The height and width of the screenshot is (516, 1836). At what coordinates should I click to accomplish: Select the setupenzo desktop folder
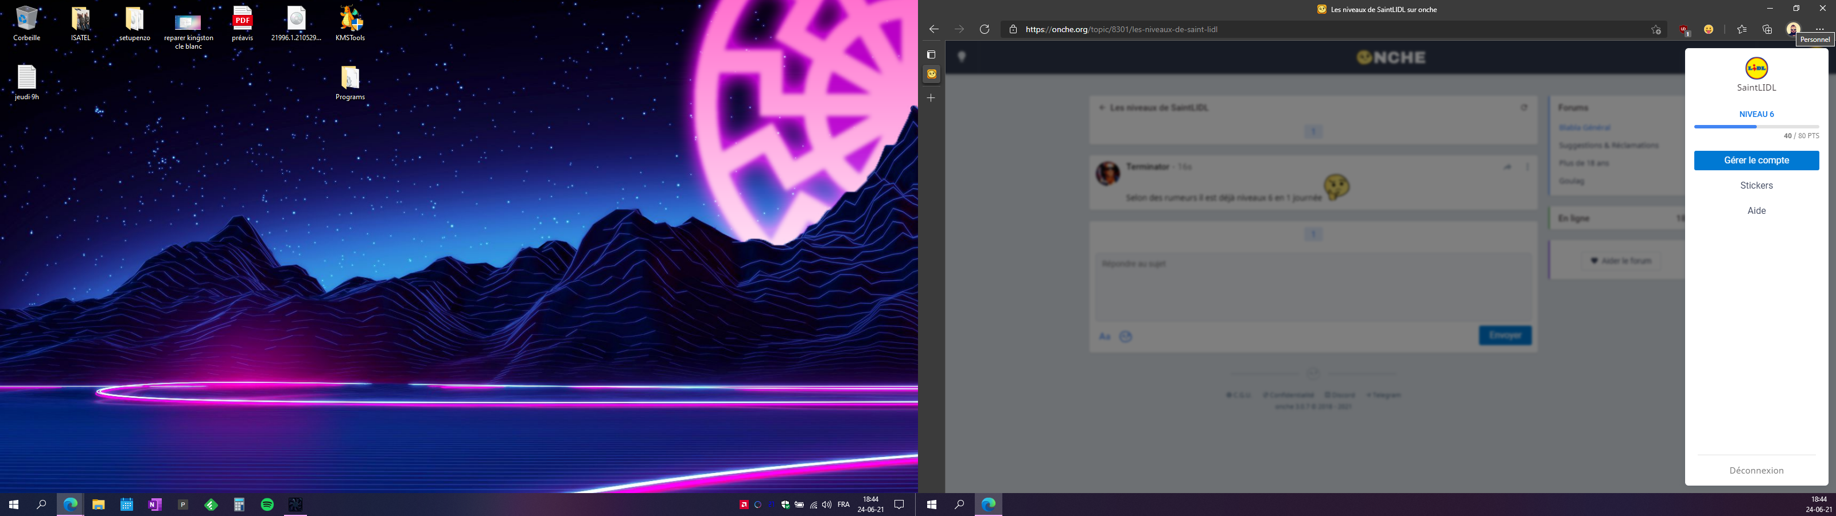coord(135,24)
